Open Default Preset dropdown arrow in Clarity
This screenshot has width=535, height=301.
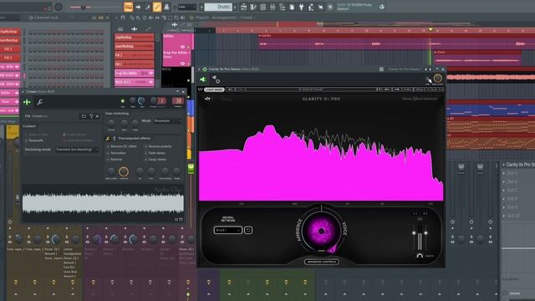click(x=379, y=89)
